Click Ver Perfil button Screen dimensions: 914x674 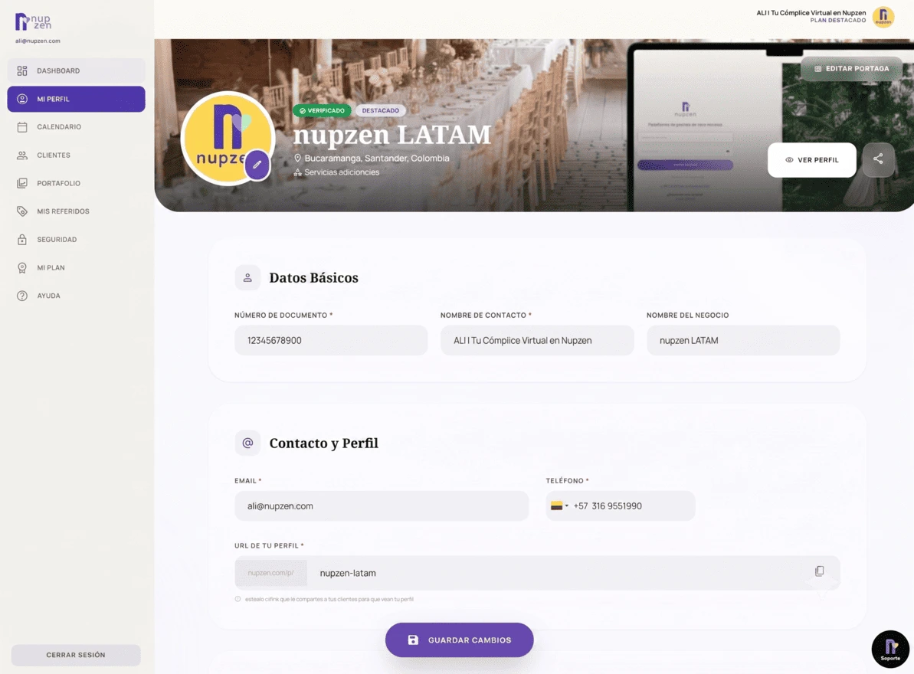point(811,159)
